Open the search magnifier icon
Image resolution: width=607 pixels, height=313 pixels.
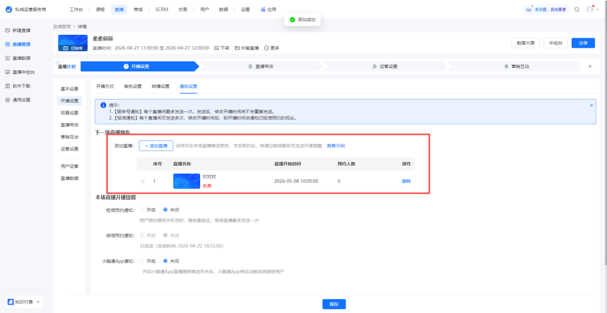[x=577, y=10]
